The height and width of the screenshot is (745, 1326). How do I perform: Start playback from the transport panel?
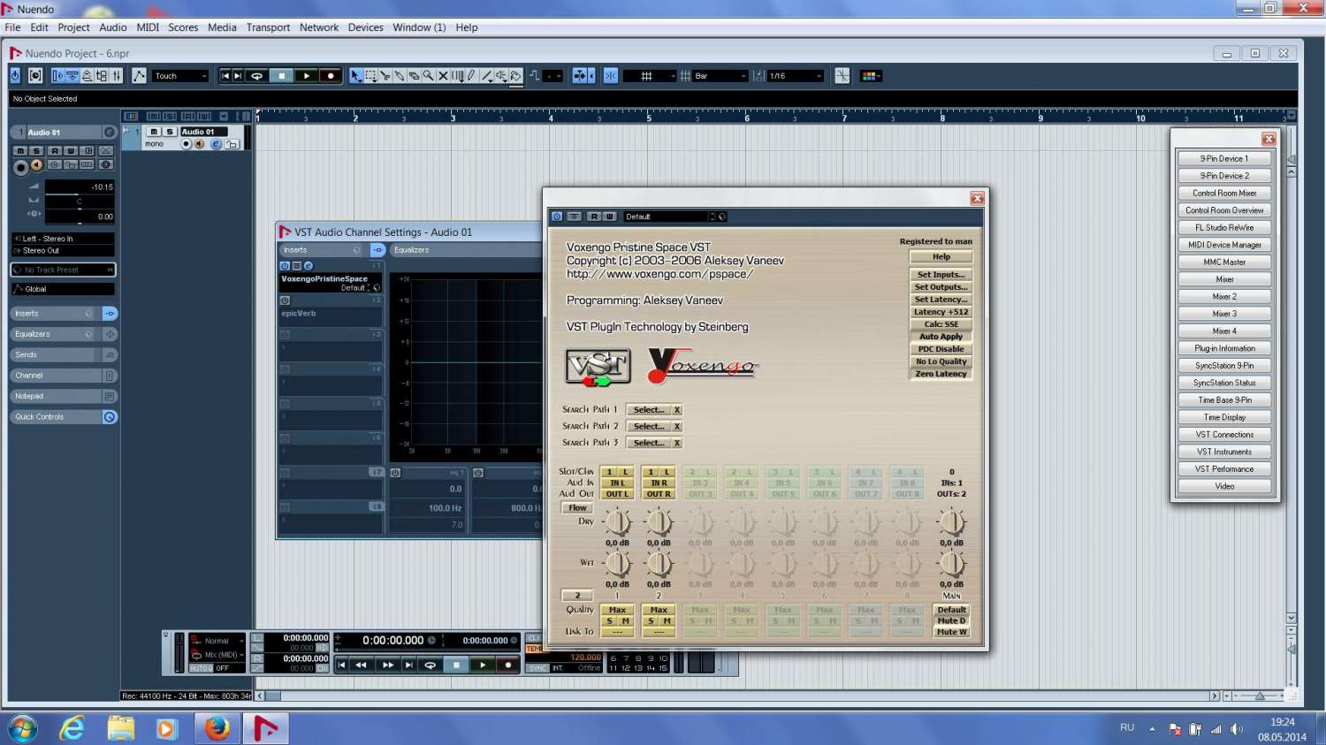click(482, 665)
